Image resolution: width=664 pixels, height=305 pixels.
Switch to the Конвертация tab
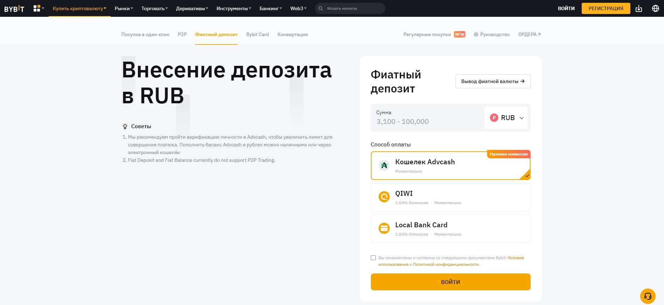(x=292, y=35)
